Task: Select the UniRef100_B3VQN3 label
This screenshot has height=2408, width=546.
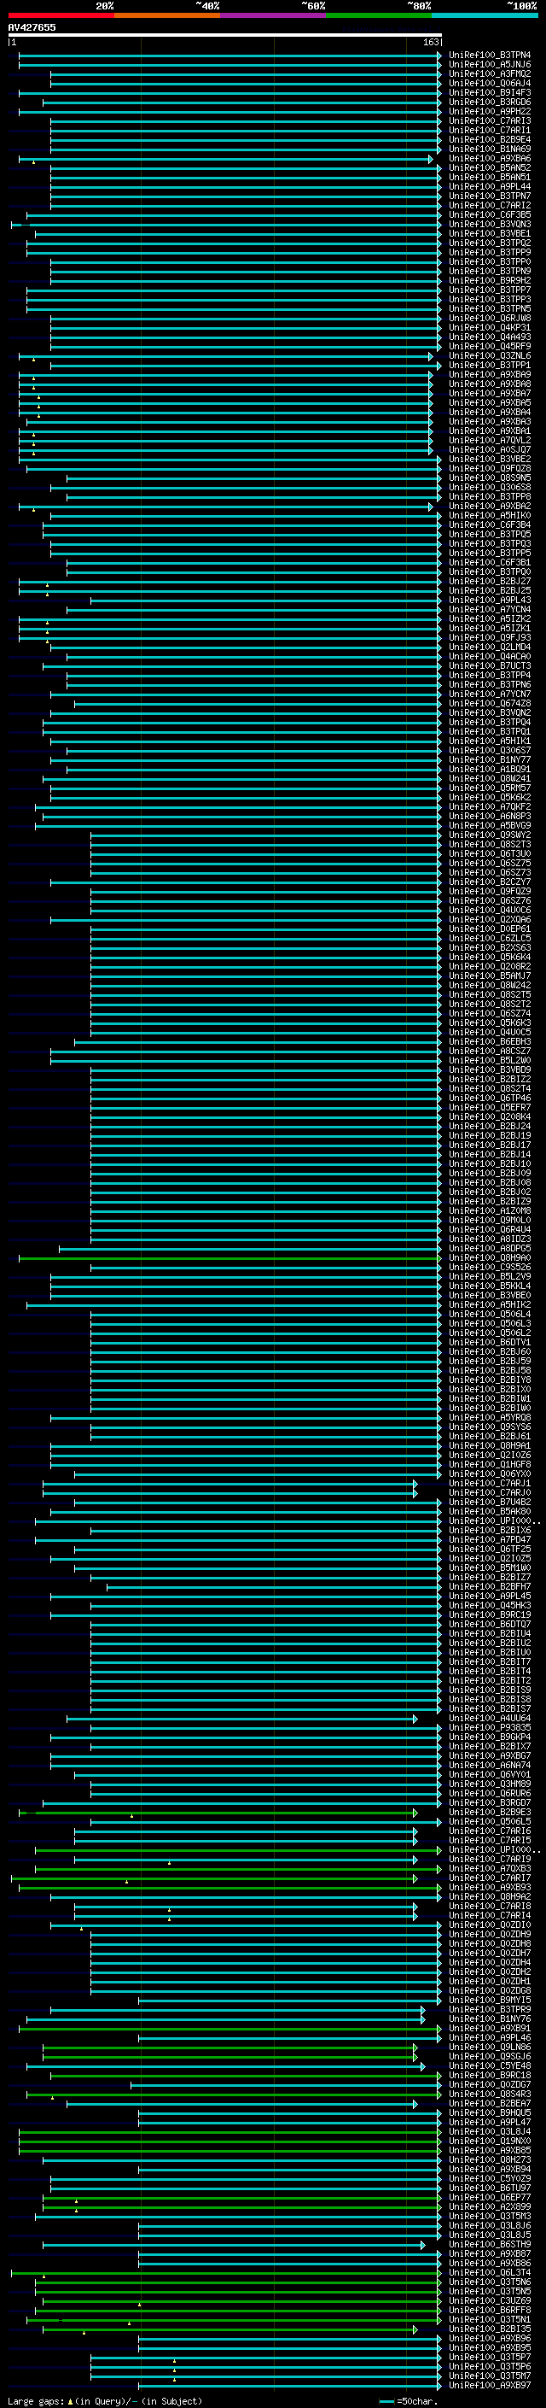Action: point(489,225)
